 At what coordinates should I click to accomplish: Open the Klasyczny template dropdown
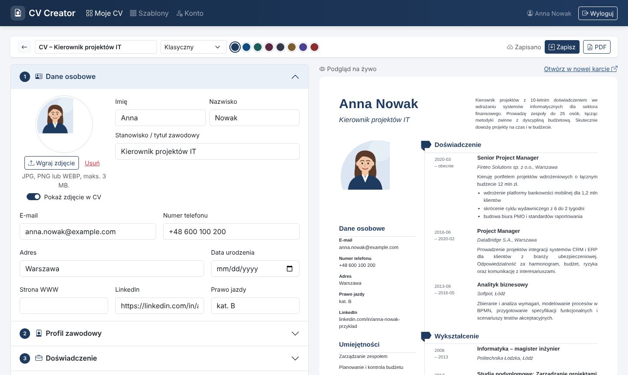click(193, 47)
